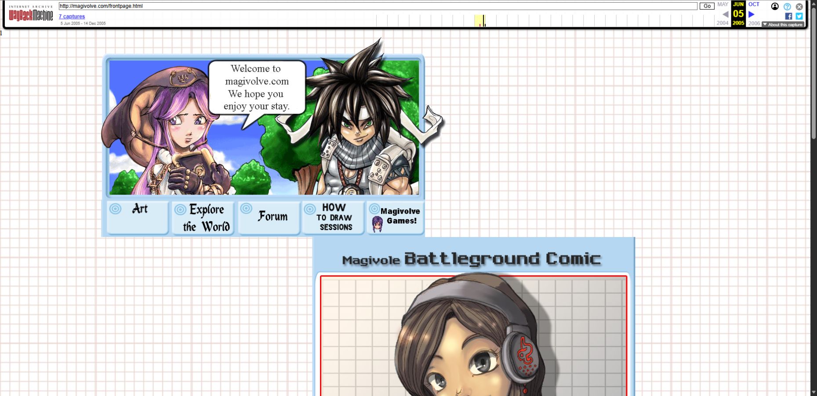Expand the About this capture dropdown
This screenshot has height=396, width=817.
tap(783, 25)
